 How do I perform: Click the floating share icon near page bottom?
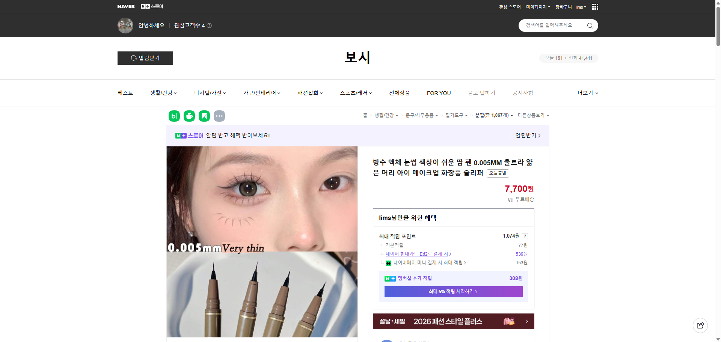(x=700, y=325)
